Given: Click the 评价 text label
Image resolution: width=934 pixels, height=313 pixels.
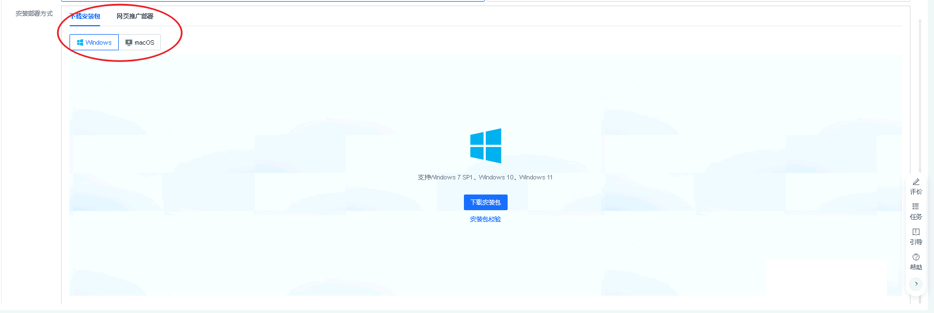Looking at the screenshot, I should pos(916,192).
